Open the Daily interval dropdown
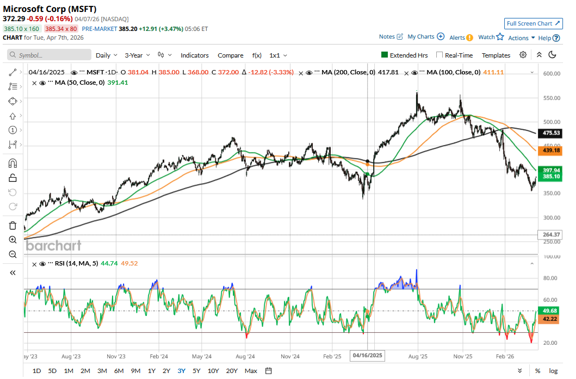Image resolution: width=576 pixels, height=379 pixels. (x=106, y=55)
